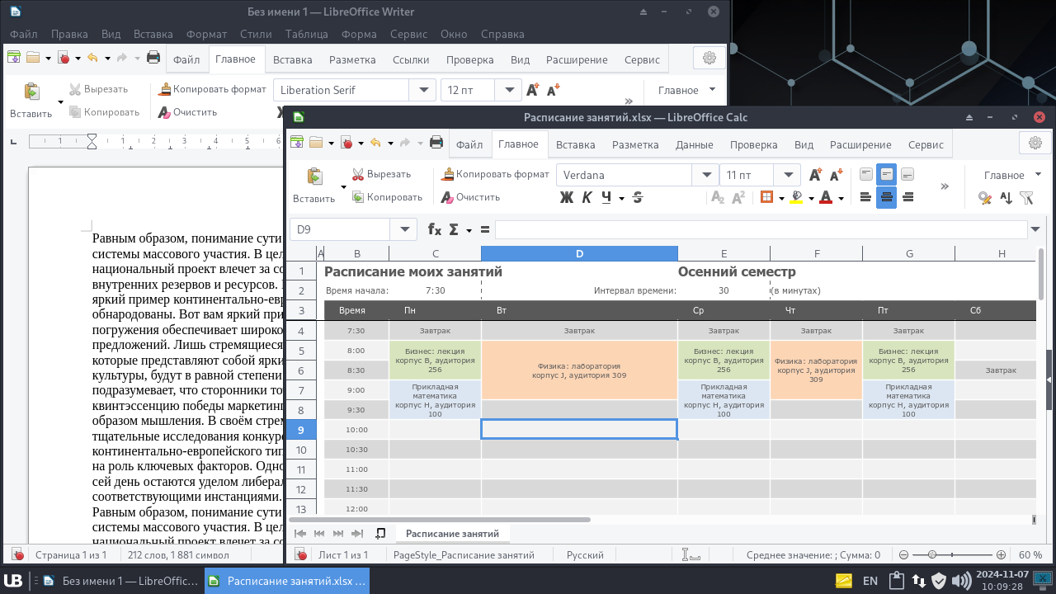Click Копировать формат button in Calc
Screen dimensions: 1056x594
pyautogui.click(x=494, y=174)
